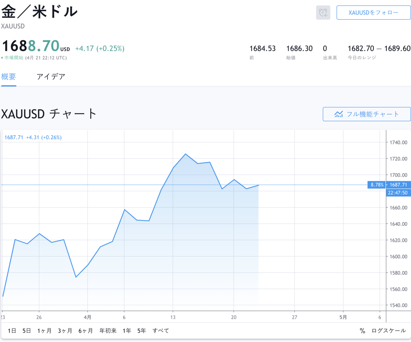Select the 5年 time range
Viewport: 411px width, 342px height.
pyautogui.click(x=141, y=331)
